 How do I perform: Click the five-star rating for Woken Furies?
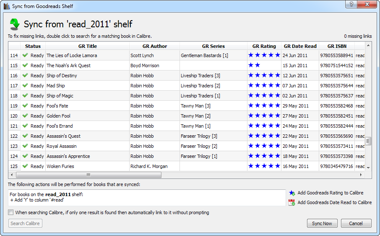click(264, 166)
